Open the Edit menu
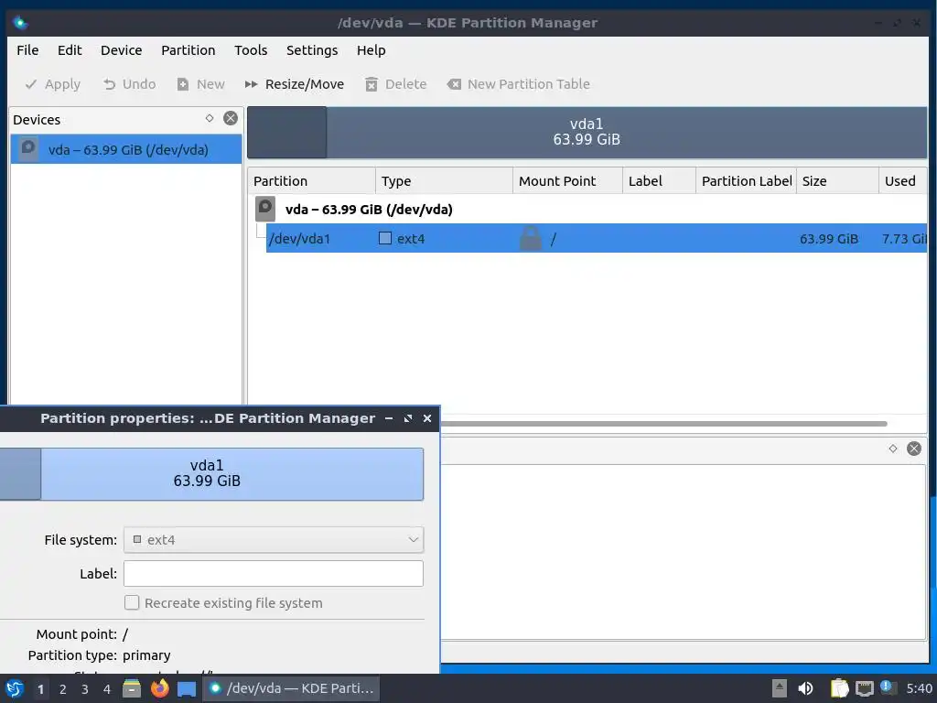Image resolution: width=937 pixels, height=703 pixels. point(70,50)
